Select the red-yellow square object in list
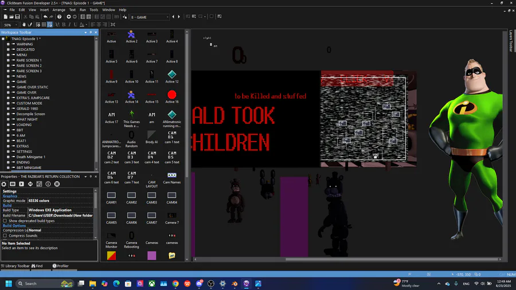 (111, 256)
